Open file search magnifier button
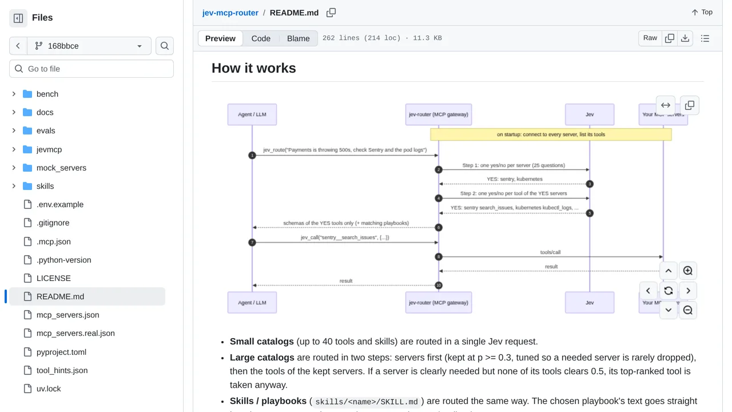 165,46
